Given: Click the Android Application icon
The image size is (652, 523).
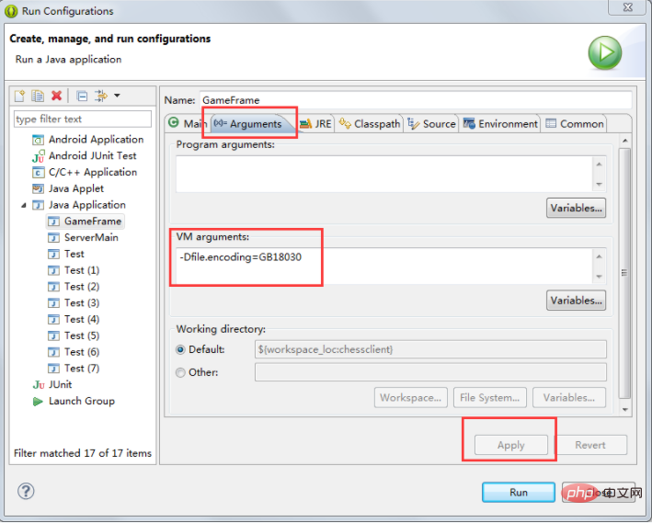Looking at the screenshot, I should pyautogui.click(x=38, y=140).
